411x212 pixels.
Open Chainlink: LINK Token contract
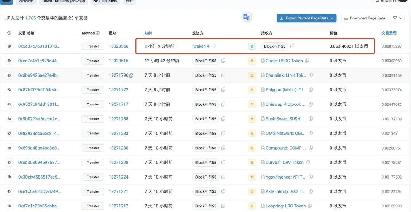point(286,75)
